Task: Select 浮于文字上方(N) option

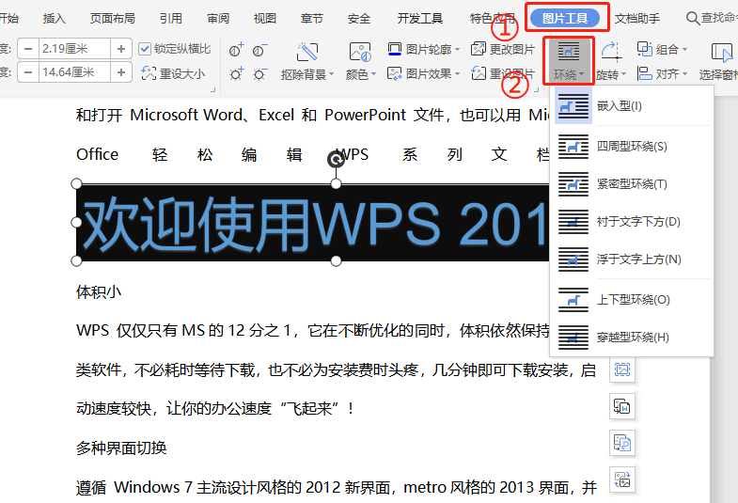Action: pos(632,259)
